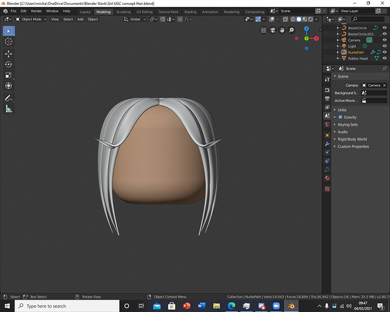Open the Object Mode dropdown
The height and width of the screenshot is (312, 390).
[31, 19]
